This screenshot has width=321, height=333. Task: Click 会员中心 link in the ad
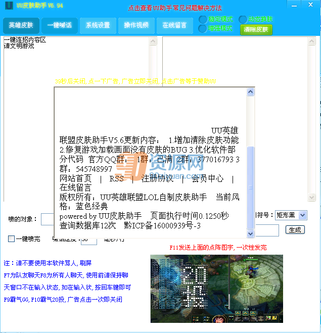click(x=208, y=178)
